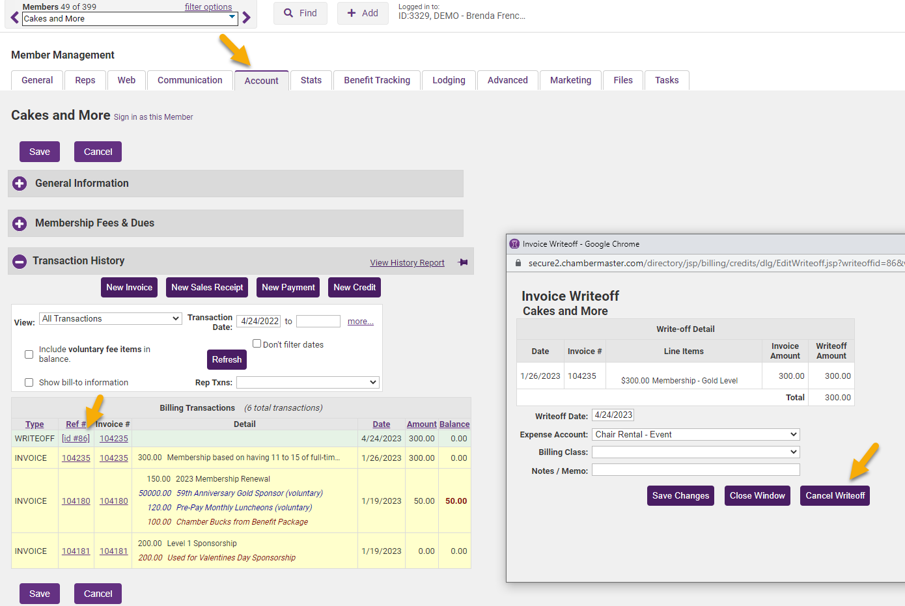Expand Membership Fees & Dues section
The height and width of the screenshot is (606, 905).
click(x=20, y=223)
